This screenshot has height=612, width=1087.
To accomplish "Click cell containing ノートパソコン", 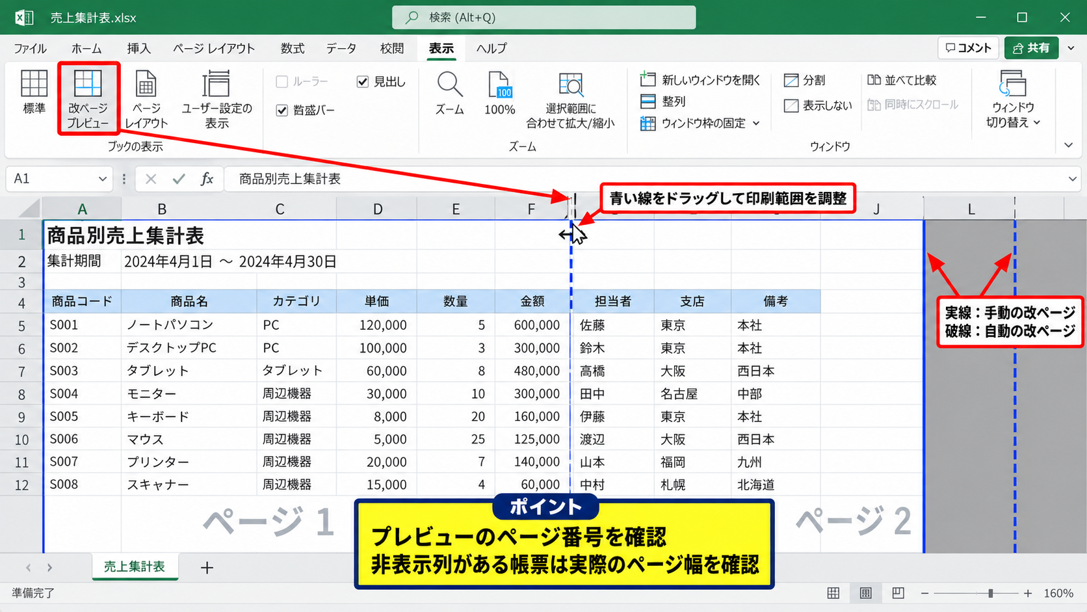I will pyautogui.click(x=189, y=325).
